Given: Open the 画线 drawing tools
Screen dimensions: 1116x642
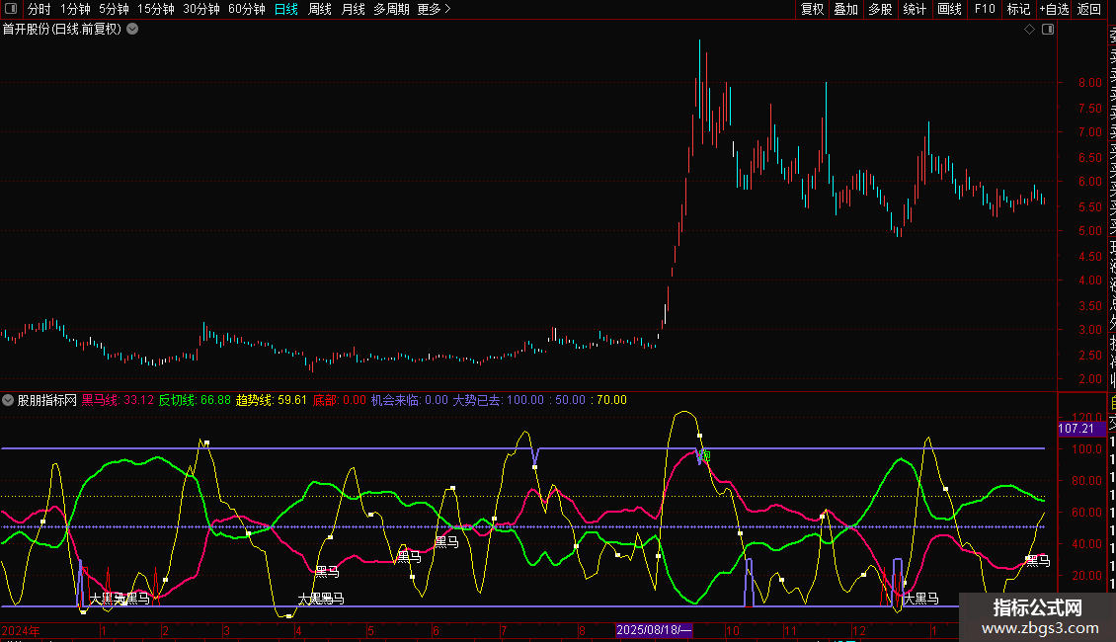Looking at the screenshot, I should pyautogui.click(x=949, y=10).
